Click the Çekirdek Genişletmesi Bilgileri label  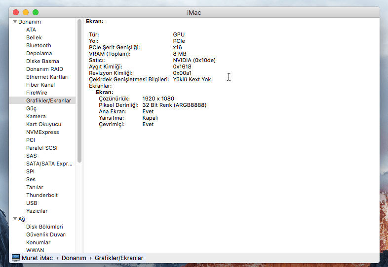click(x=129, y=79)
